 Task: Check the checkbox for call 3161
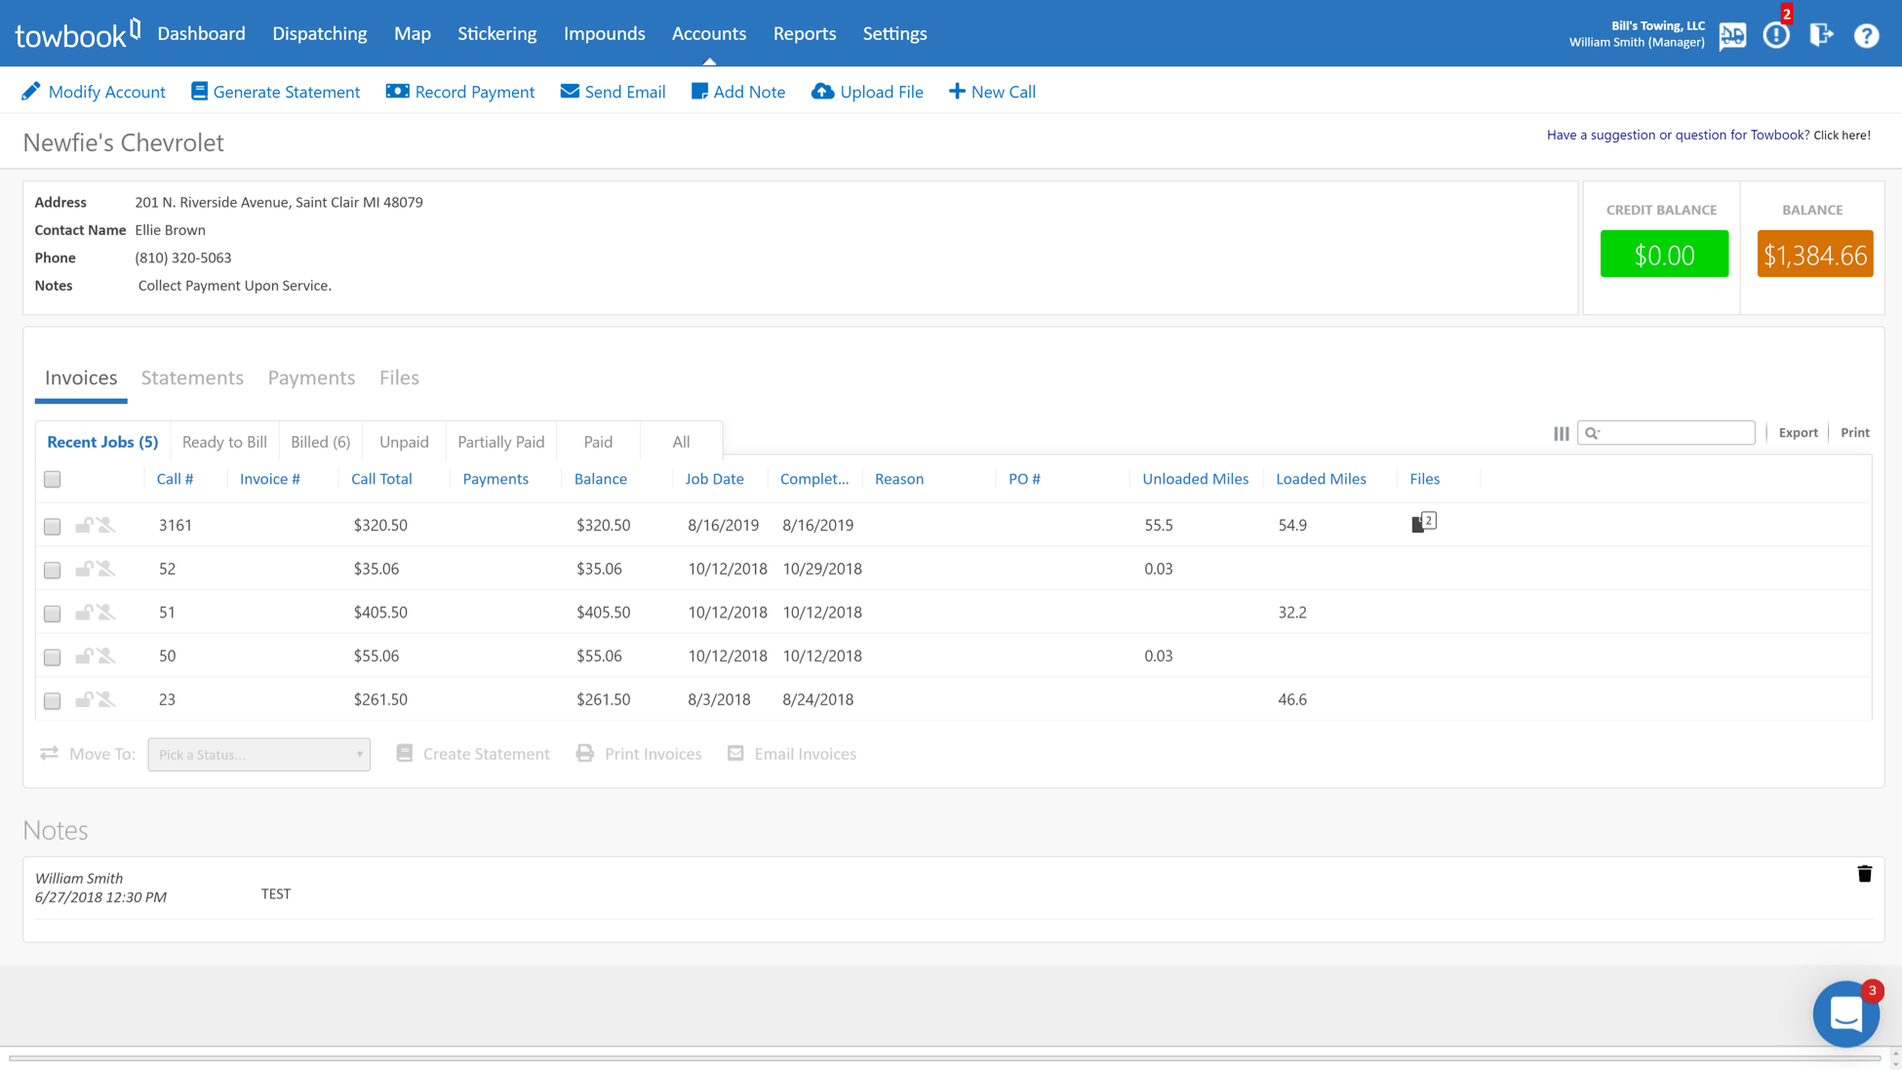(53, 527)
